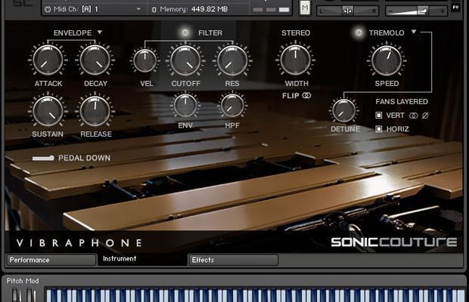
Task: Switch to the Performance tab
Action: [50, 260]
